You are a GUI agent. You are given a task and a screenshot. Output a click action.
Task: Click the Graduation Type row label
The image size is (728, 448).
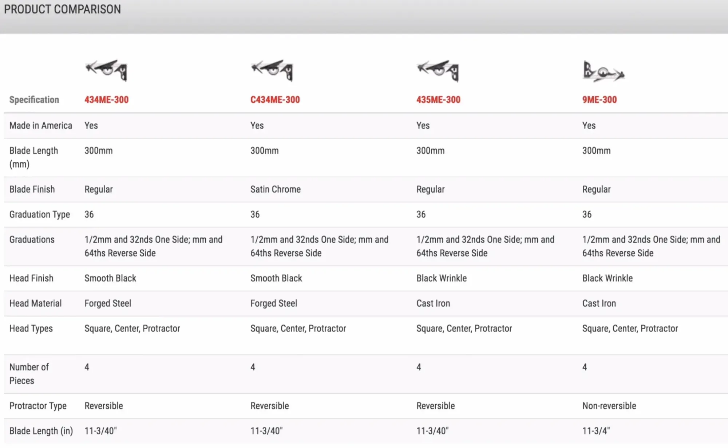[39, 215]
